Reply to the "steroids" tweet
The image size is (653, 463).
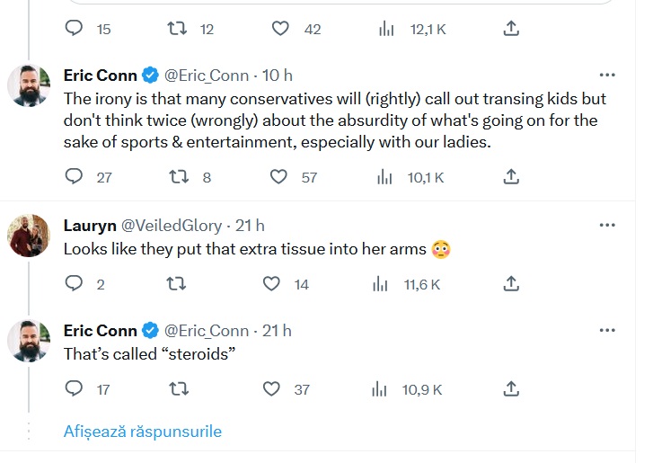pyautogui.click(x=75, y=388)
